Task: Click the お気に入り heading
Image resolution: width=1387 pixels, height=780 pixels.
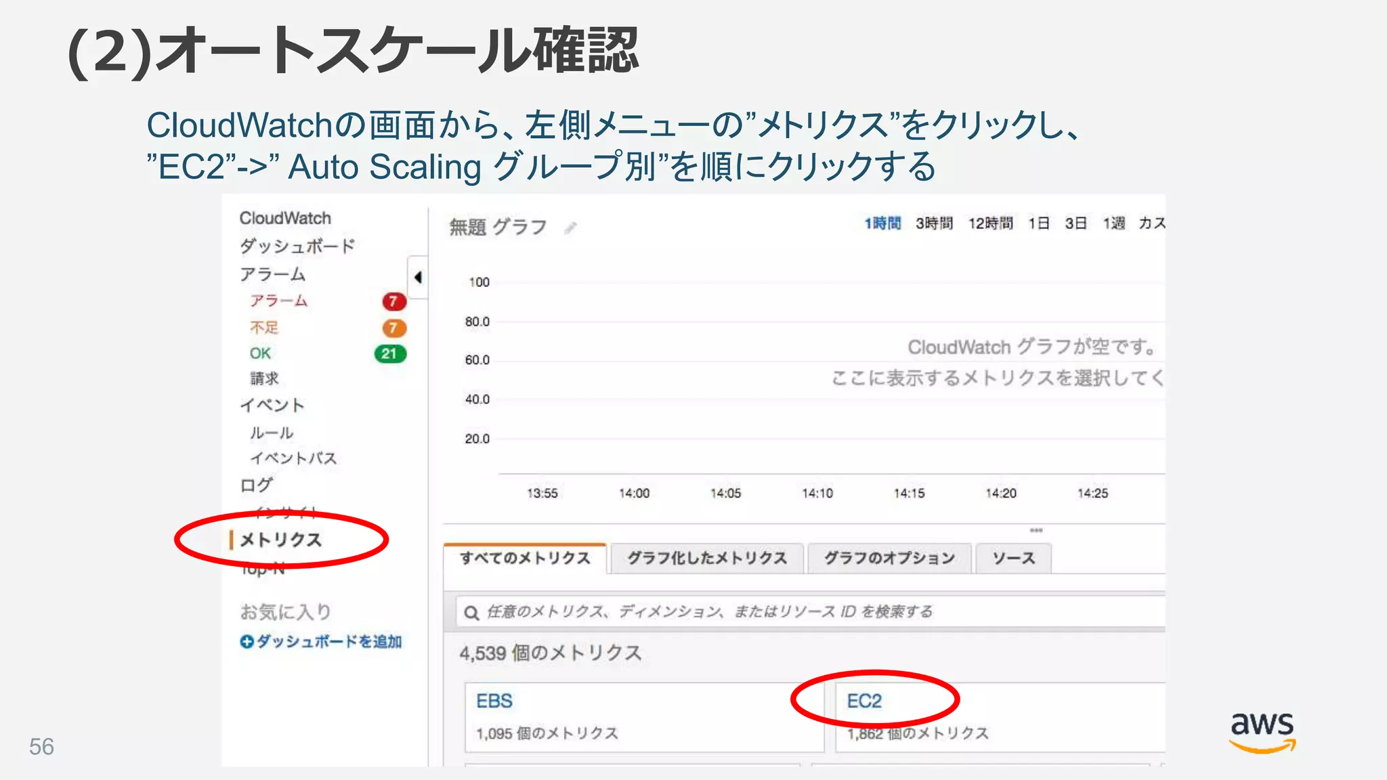Action: [x=285, y=612]
